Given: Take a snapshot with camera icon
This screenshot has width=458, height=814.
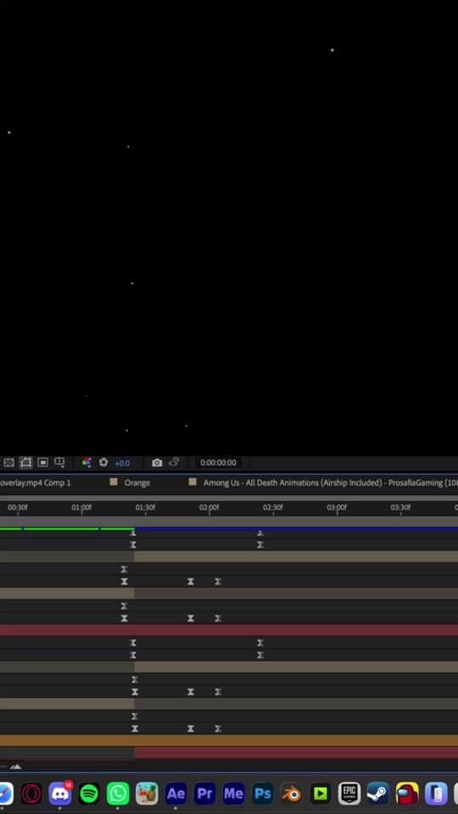Looking at the screenshot, I should (157, 462).
